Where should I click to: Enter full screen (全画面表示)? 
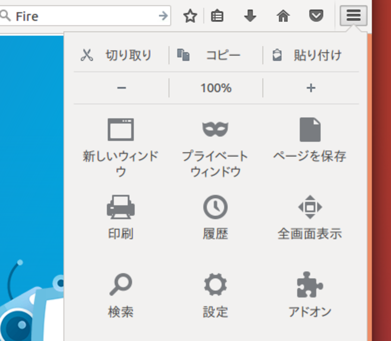[x=310, y=217]
